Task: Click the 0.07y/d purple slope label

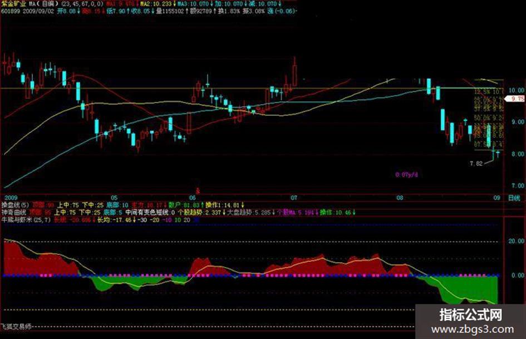Action: (x=406, y=175)
